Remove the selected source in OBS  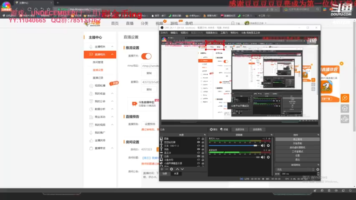coord(166,169)
